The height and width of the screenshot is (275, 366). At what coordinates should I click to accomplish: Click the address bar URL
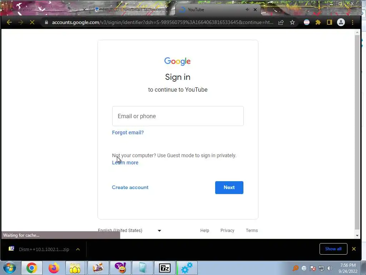163,23
